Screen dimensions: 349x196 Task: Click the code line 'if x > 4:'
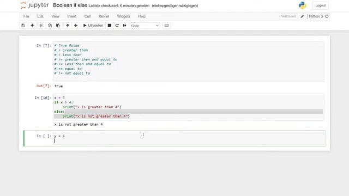[x=63, y=102]
